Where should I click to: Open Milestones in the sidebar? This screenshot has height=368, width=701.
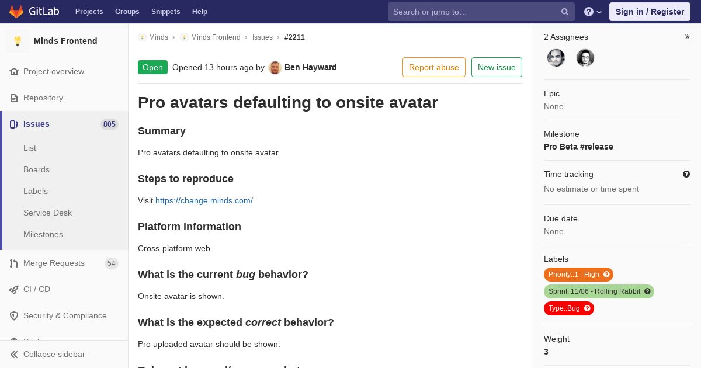43,234
